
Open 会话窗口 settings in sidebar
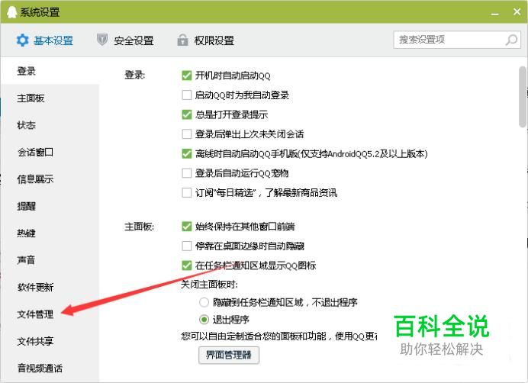pos(50,152)
